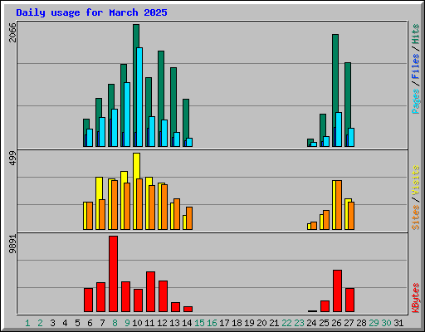Image resolution: width=425 pixels, height=332 pixels.
Task: Click day label 6 on the x-axis
Action: [90, 323]
